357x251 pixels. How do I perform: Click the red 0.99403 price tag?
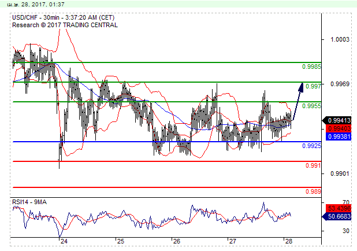(339, 128)
